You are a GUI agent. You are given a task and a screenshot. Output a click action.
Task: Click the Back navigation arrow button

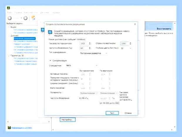coord(10,18)
